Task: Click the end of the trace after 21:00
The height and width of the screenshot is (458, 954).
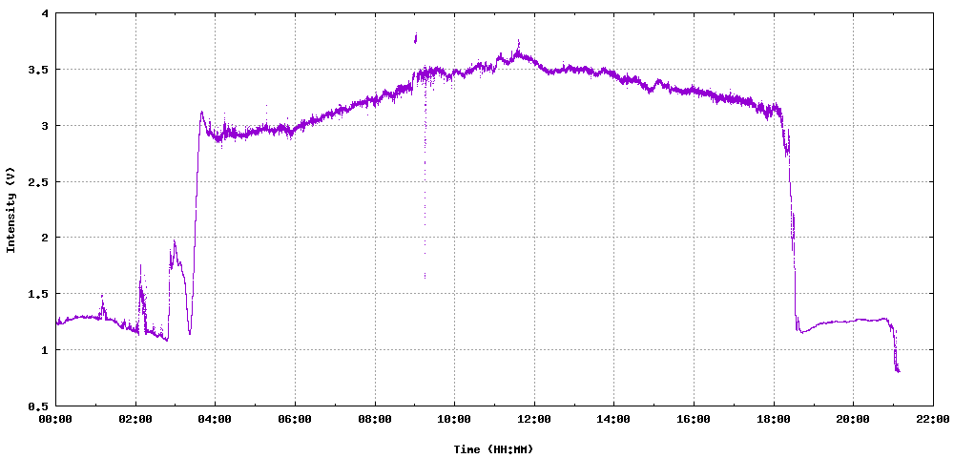Action: [x=898, y=370]
